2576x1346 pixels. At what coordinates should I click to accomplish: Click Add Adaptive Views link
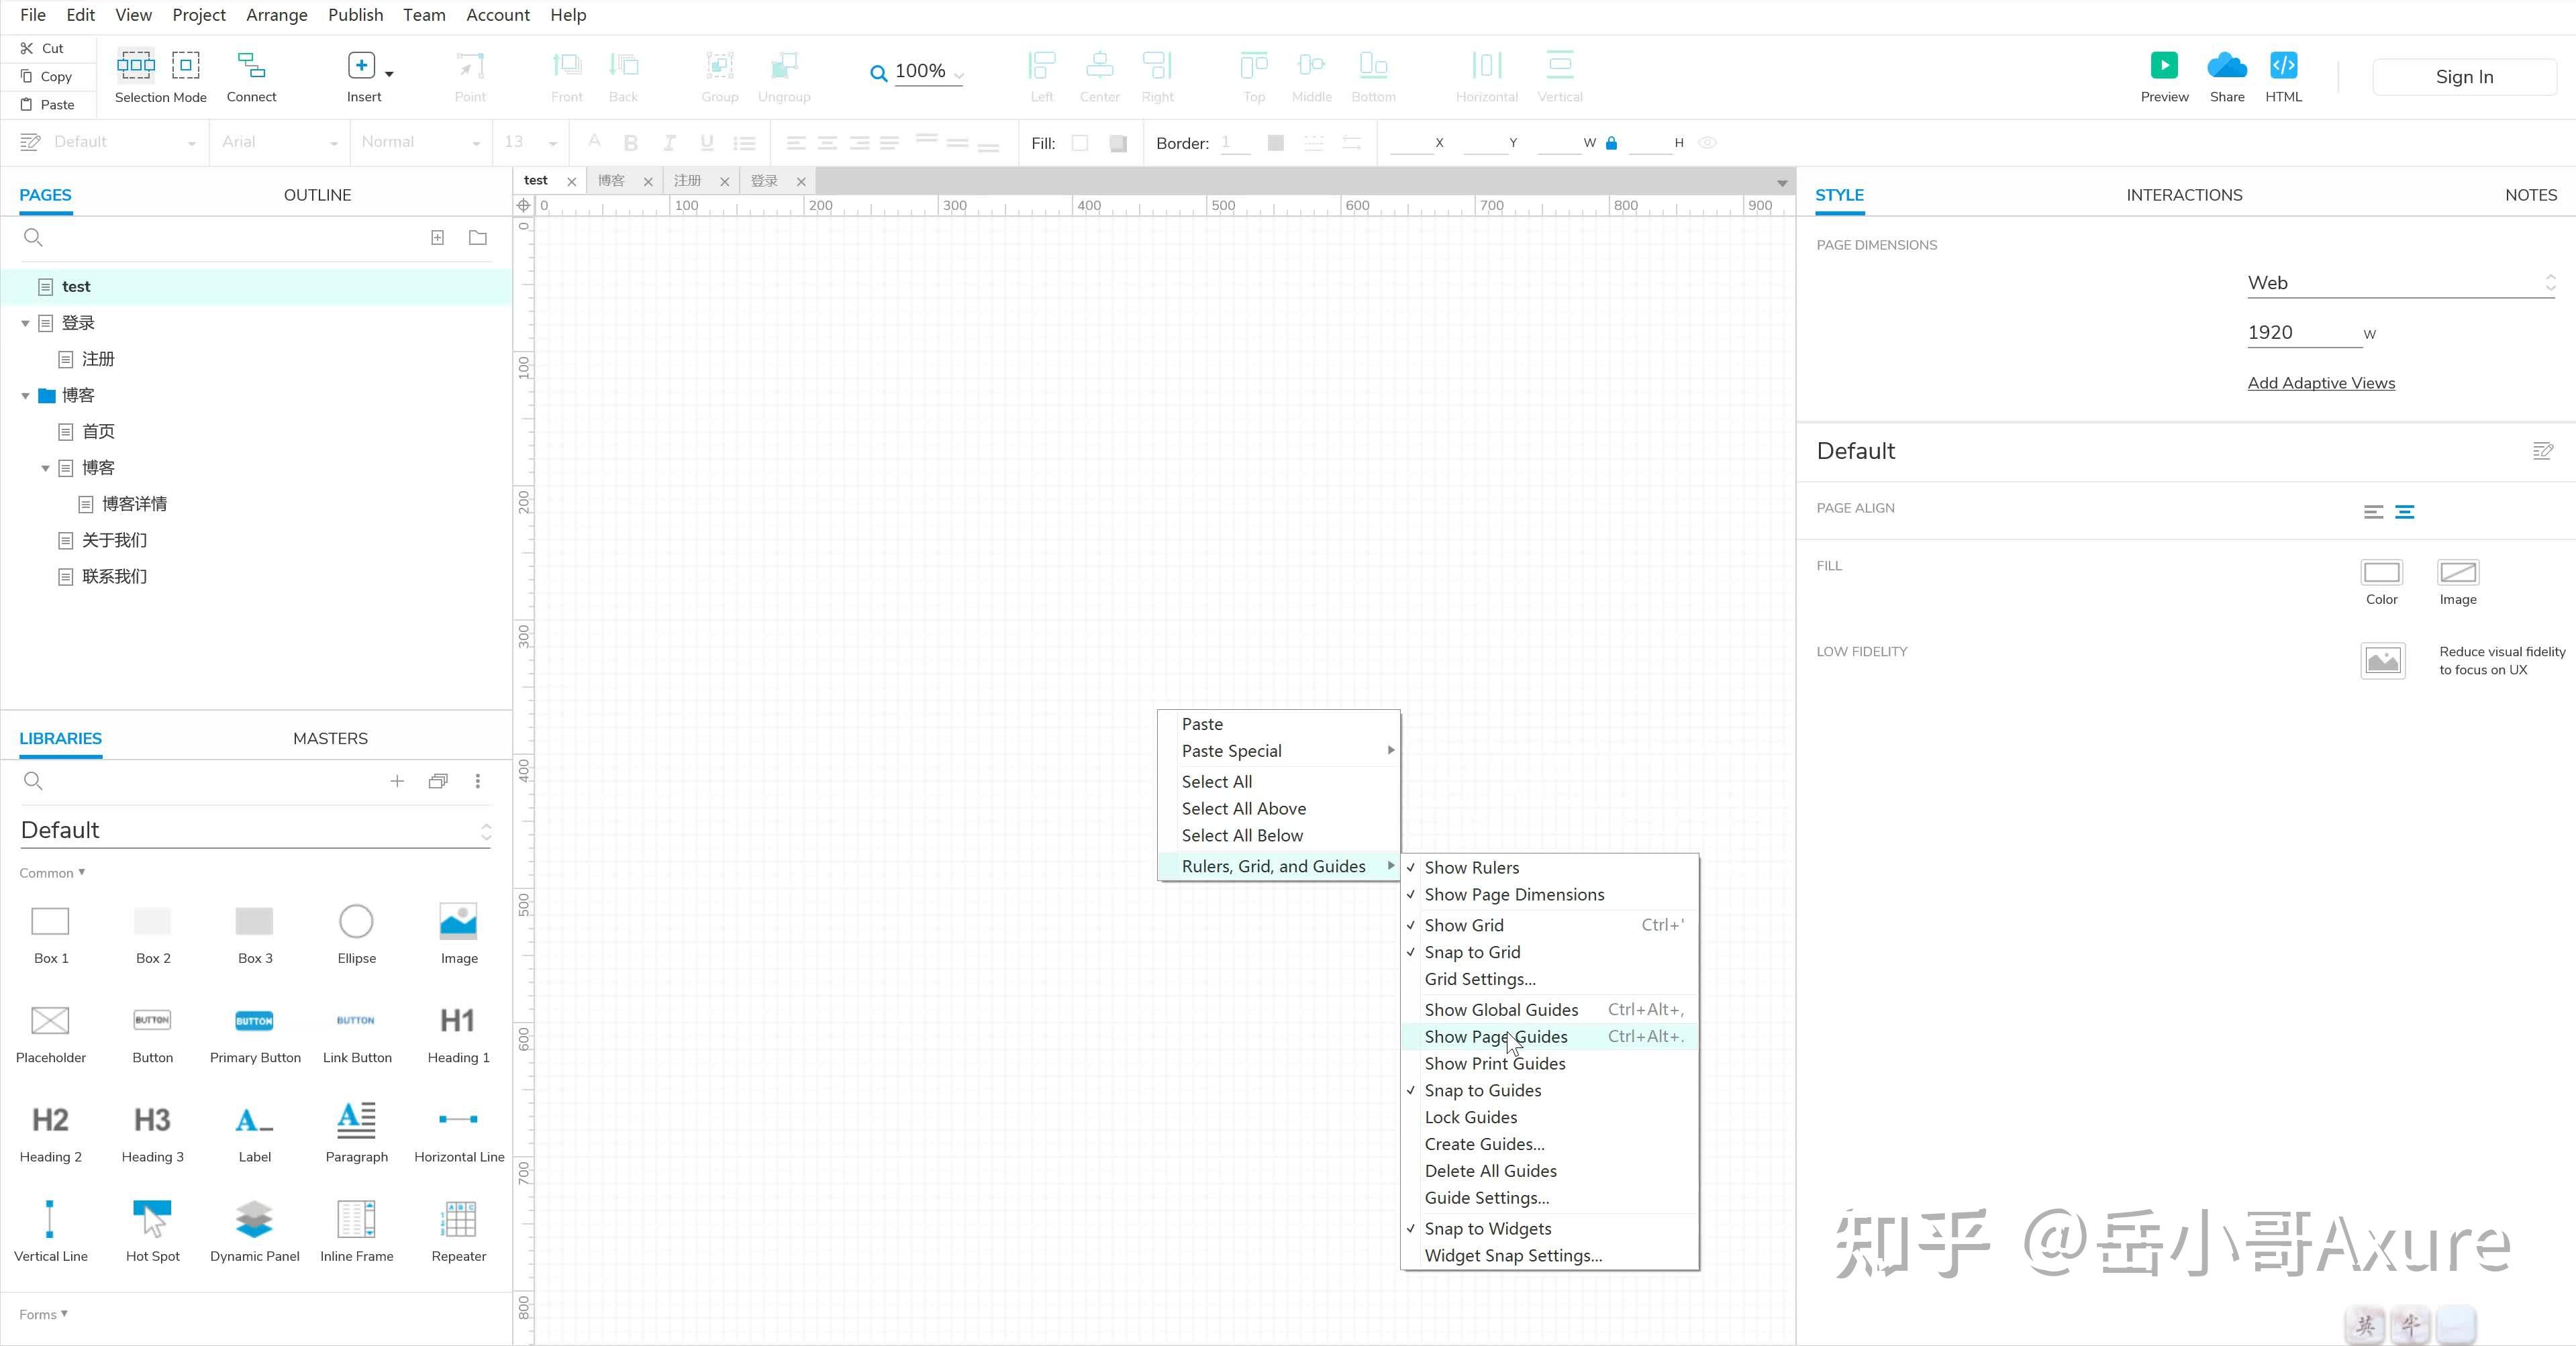pyautogui.click(x=2321, y=383)
